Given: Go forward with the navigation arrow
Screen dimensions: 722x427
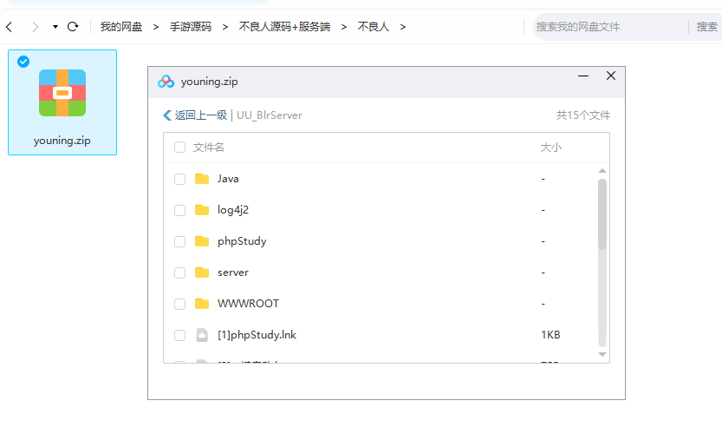Looking at the screenshot, I should [35, 27].
